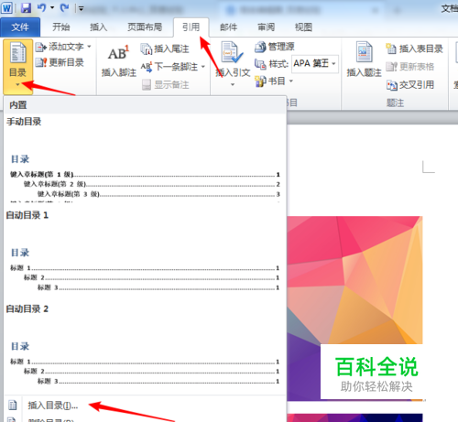Image resolution: width=458 pixels, height=422 pixels.
Task: Click the Word application icon
Action: 6,7
